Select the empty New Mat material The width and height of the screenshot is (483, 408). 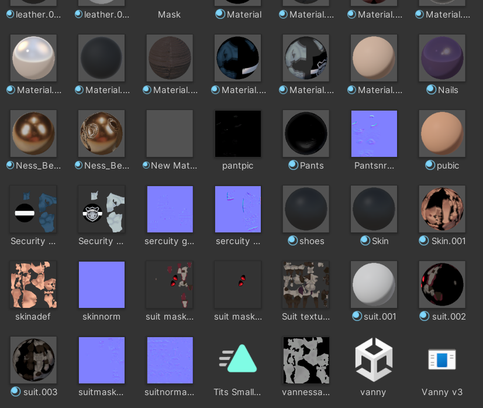coord(170,133)
